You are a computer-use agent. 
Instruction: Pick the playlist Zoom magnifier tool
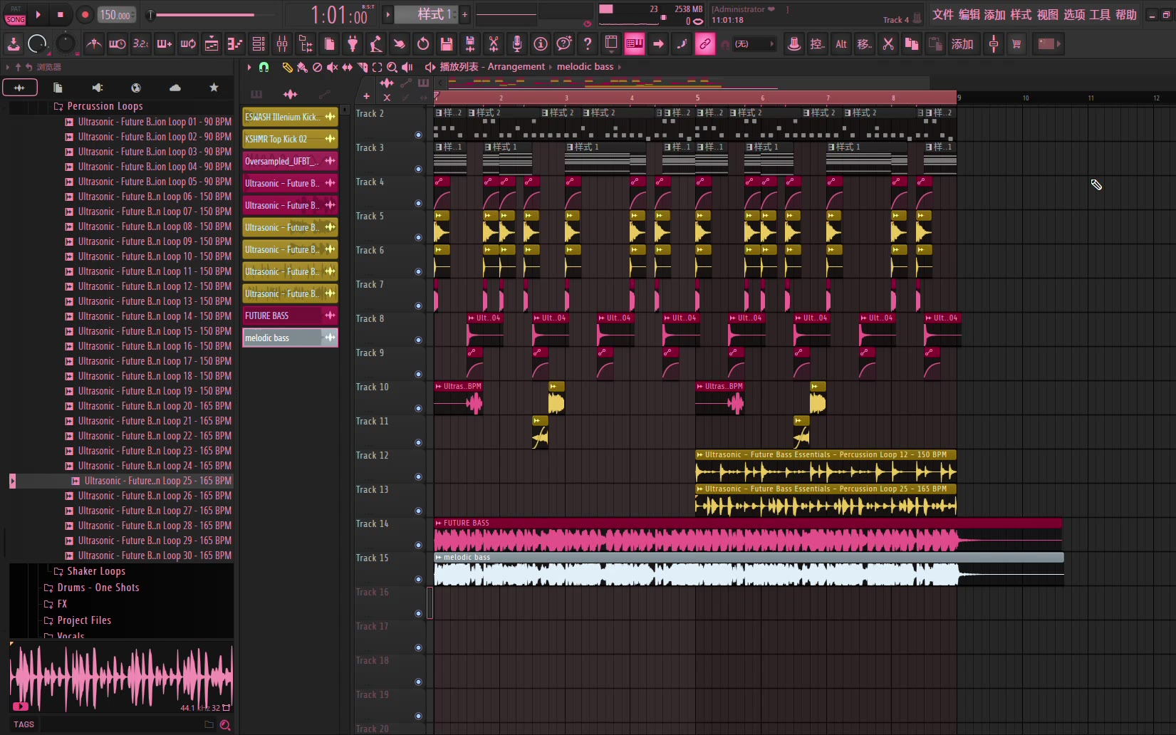392,67
